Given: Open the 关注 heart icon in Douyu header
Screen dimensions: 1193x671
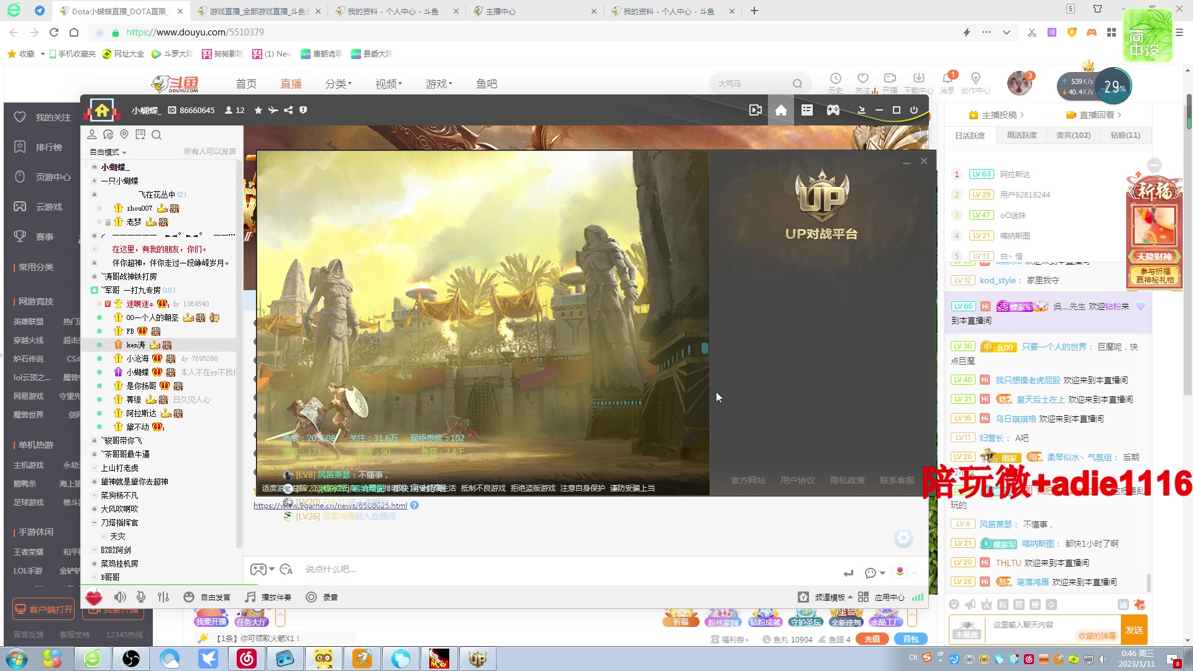Looking at the screenshot, I should [862, 78].
